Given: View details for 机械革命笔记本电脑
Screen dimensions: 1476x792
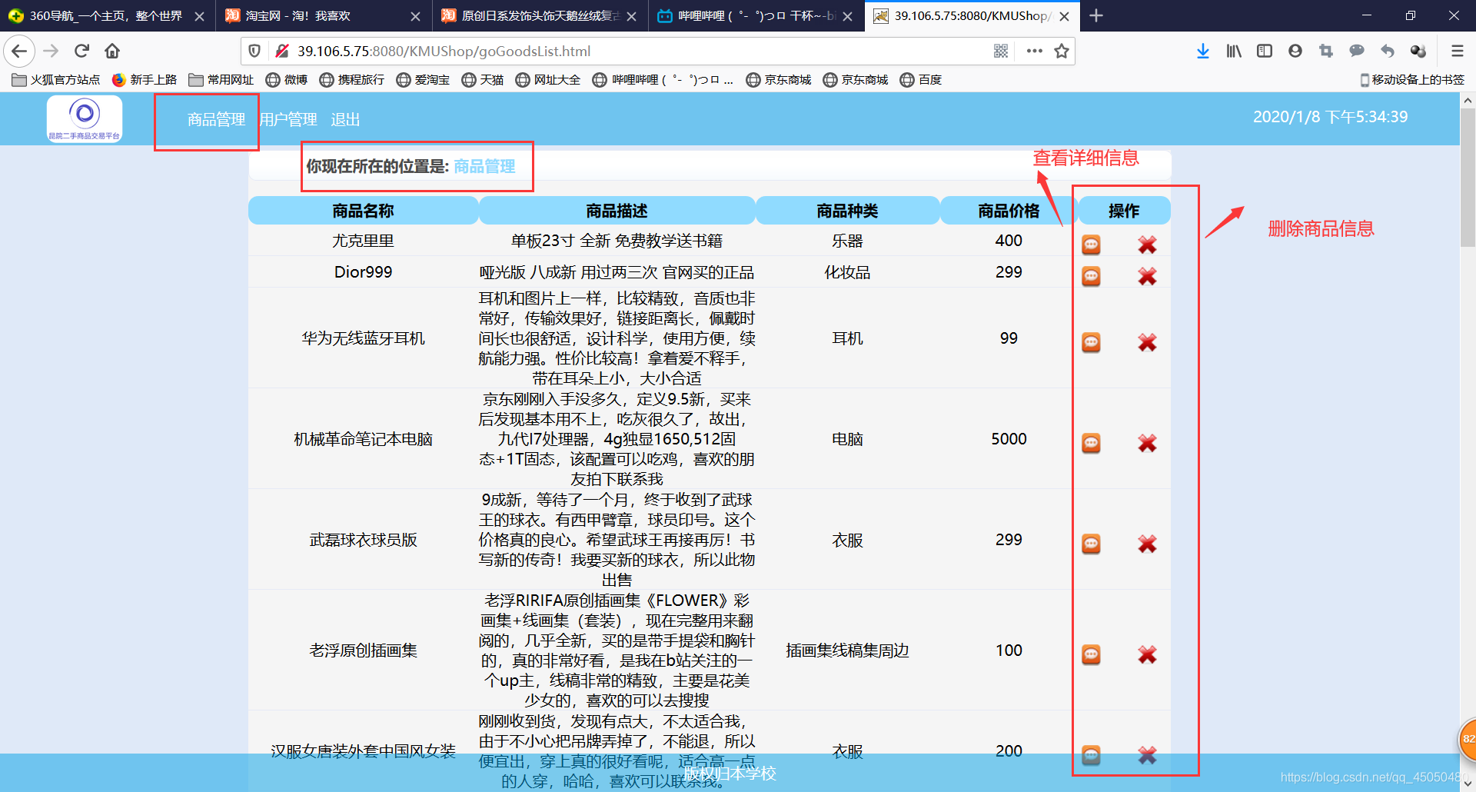Looking at the screenshot, I should (1091, 443).
